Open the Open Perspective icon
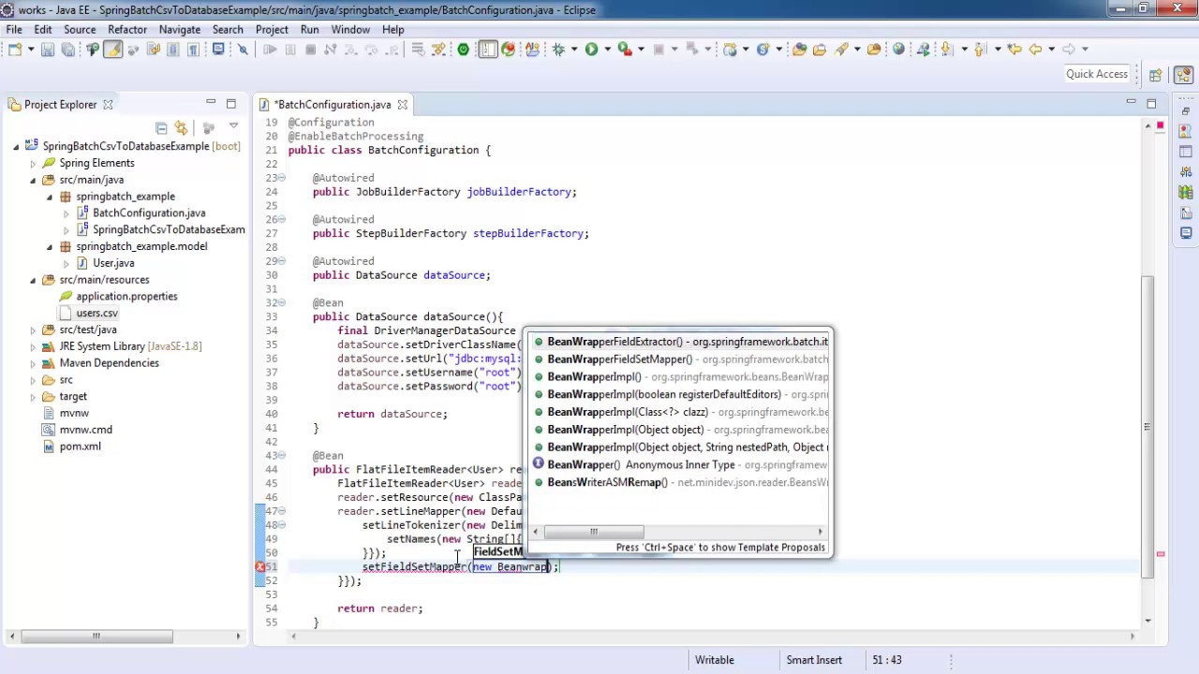The height and width of the screenshot is (674, 1199). click(1155, 75)
